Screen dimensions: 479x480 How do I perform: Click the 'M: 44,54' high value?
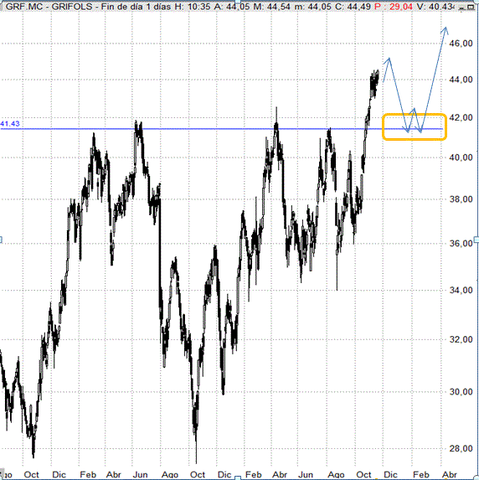(272, 7)
